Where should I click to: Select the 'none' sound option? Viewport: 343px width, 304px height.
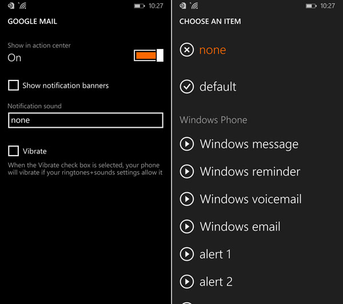(213, 50)
